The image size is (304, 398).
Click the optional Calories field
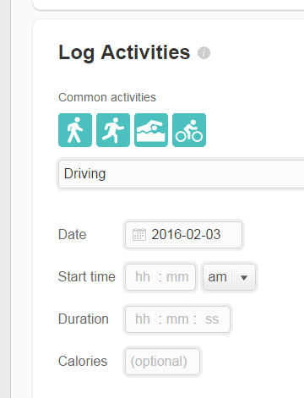point(162,362)
